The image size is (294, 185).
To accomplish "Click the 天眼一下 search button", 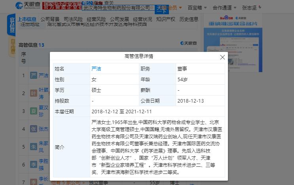I will [x=161, y=10].
